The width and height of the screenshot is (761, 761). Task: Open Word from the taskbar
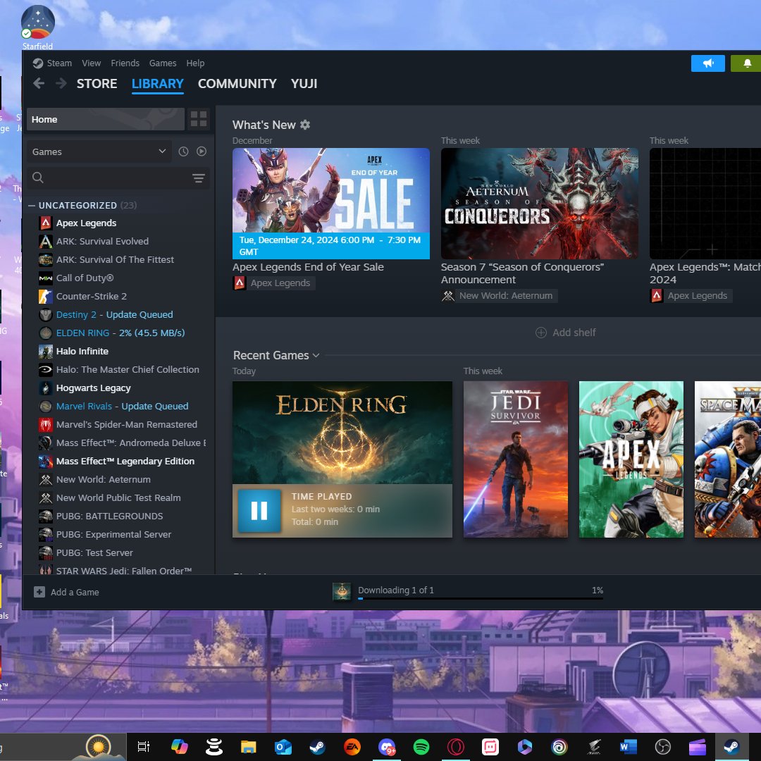coord(628,746)
